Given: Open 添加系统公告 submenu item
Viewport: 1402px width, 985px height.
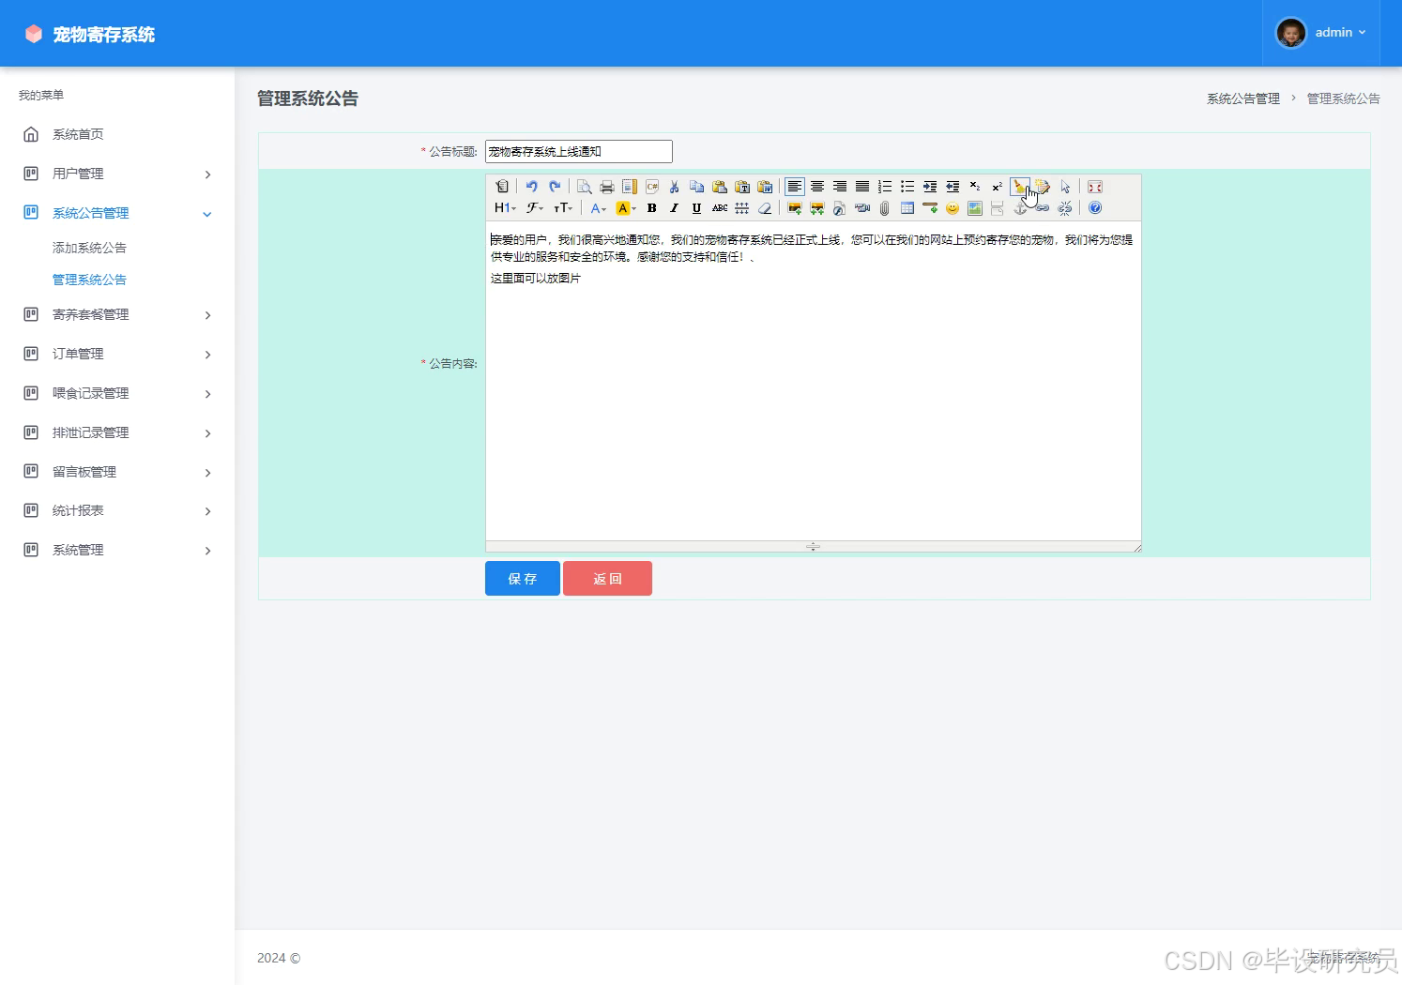Looking at the screenshot, I should (89, 248).
